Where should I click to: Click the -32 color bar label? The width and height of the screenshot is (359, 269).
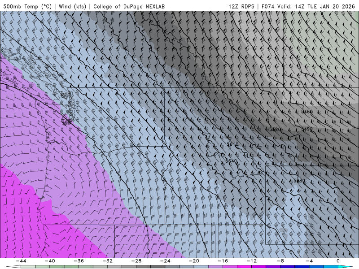[108, 261]
